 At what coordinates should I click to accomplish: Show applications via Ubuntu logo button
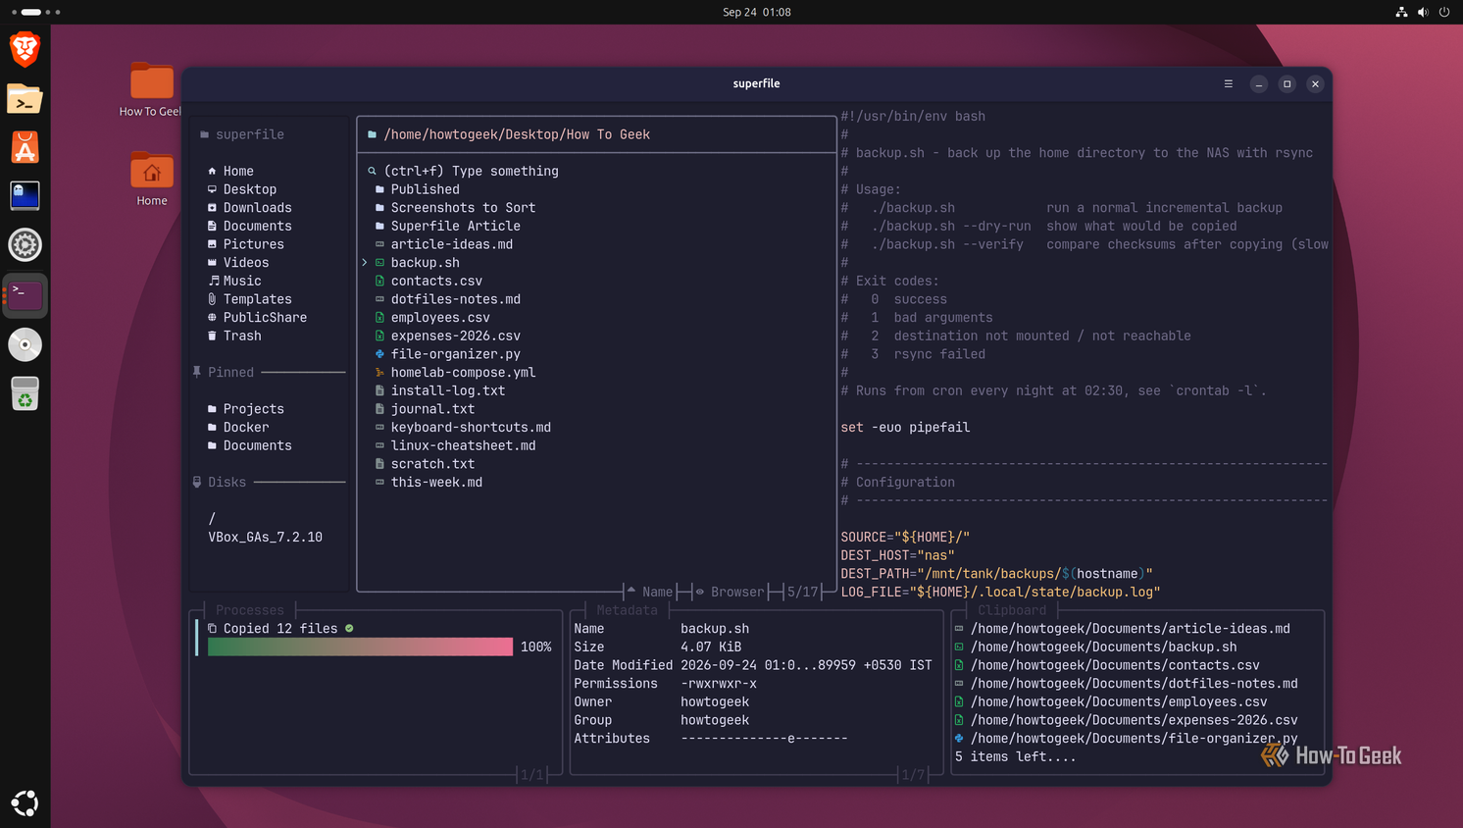pos(25,802)
